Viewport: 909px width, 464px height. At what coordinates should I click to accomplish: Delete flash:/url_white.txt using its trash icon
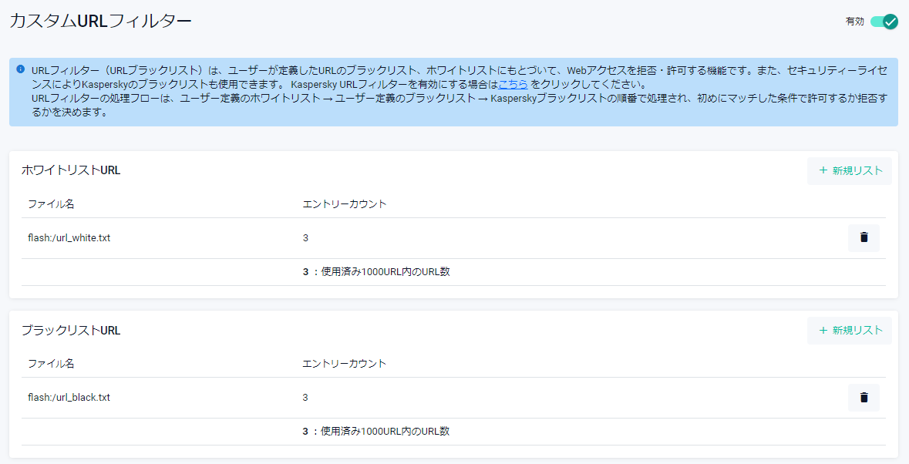[864, 238]
